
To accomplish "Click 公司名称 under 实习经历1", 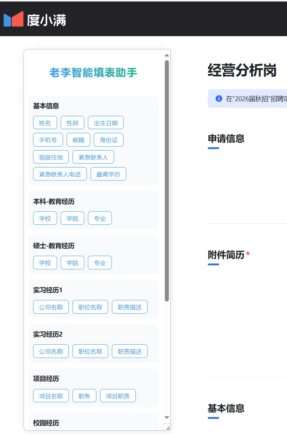I will [x=51, y=307].
